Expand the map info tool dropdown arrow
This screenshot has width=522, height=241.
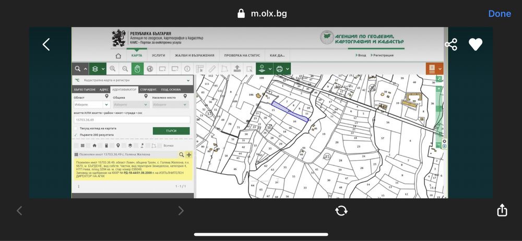[270, 69]
